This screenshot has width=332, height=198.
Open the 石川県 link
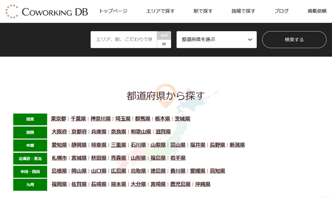138,145
